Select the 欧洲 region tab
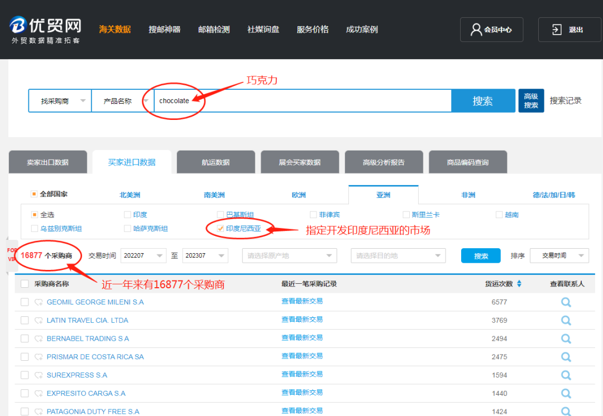The height and width of the screenshot is (416, 603). pos(299,195)
